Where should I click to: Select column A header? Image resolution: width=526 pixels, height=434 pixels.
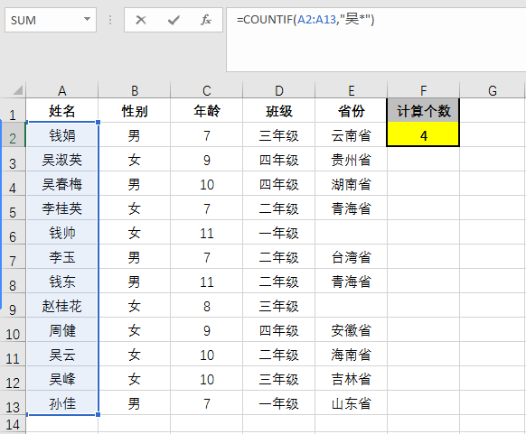62,90
